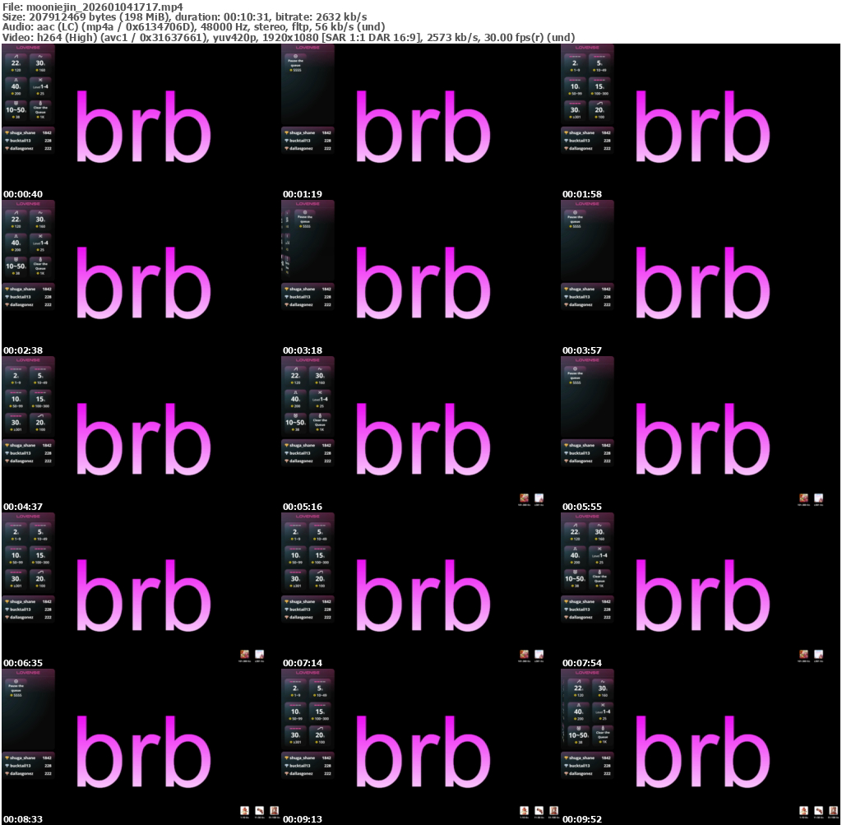
Task: Open the video frame stamped 00:02:38
Action: [141, 278]
